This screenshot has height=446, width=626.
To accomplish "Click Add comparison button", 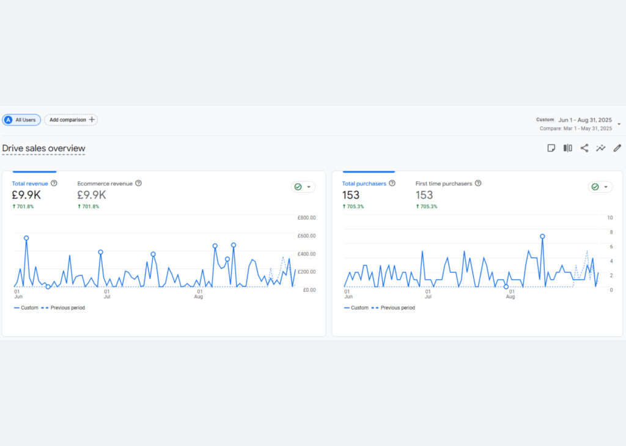I will tap(71, 120).
